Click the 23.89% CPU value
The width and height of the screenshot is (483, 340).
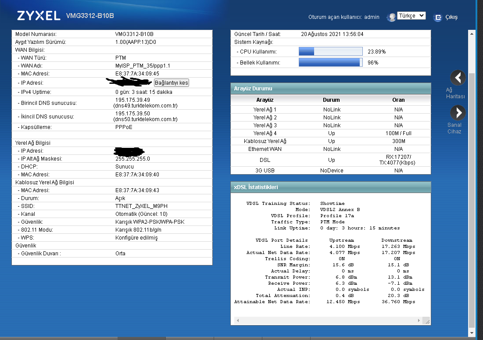376,52
